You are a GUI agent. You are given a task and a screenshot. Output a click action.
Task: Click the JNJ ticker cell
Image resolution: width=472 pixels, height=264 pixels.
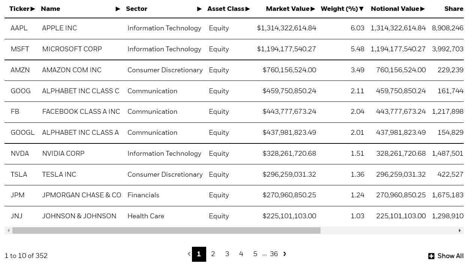(16, 216)
